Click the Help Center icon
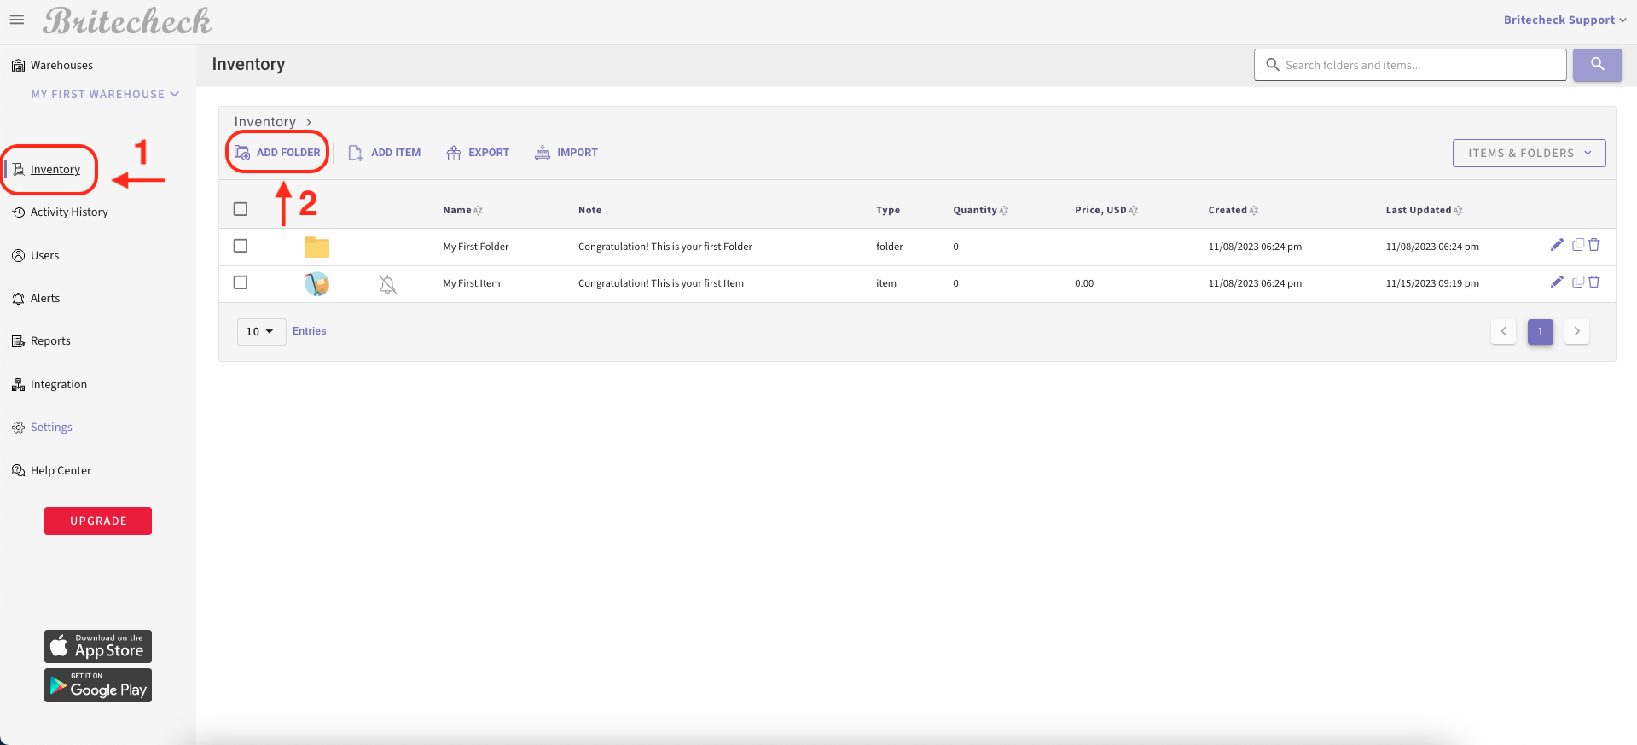The image size is (1637, 745). point(18,470)
